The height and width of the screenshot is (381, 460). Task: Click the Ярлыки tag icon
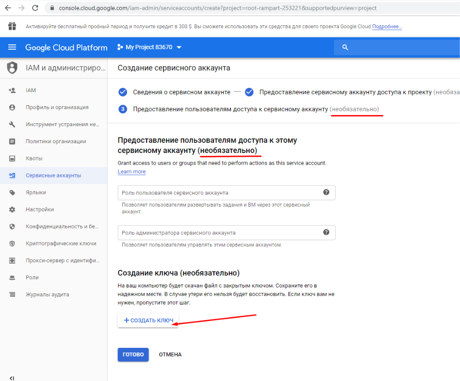coord(12,192)
